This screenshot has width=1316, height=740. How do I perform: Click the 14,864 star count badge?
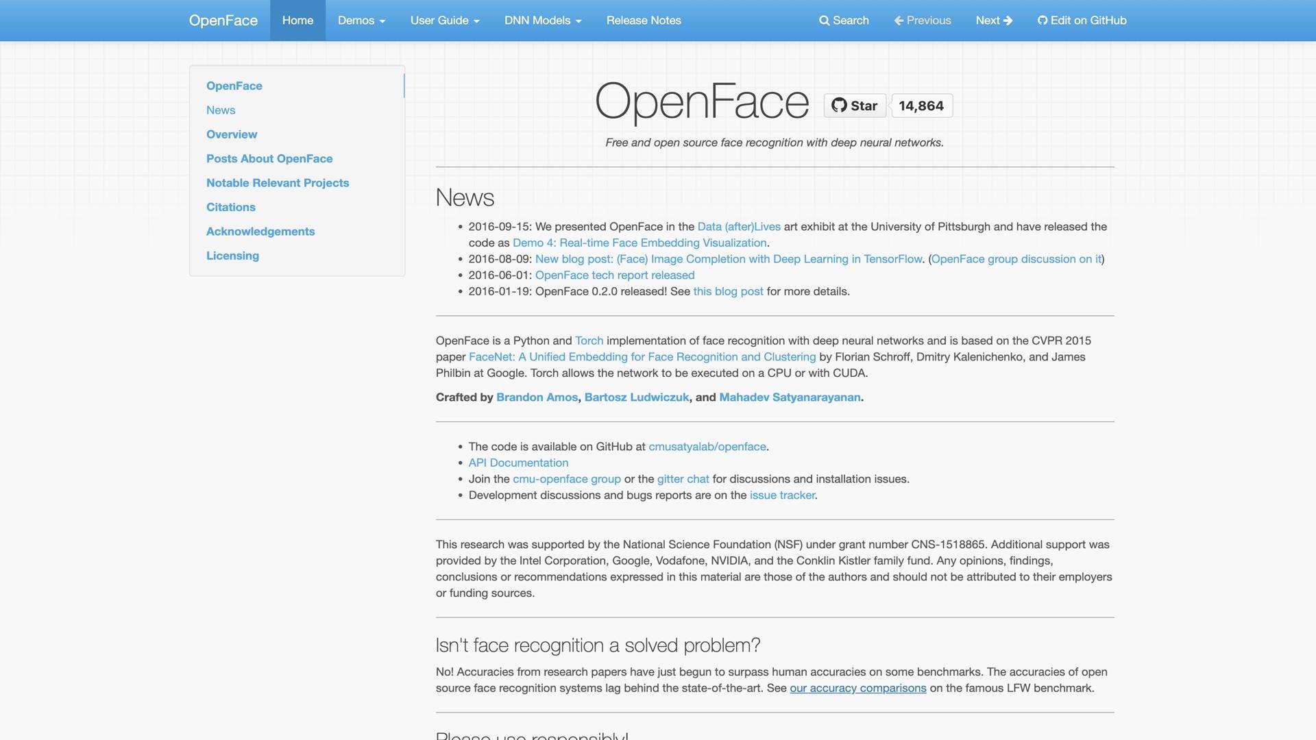(x=921, y=106)
